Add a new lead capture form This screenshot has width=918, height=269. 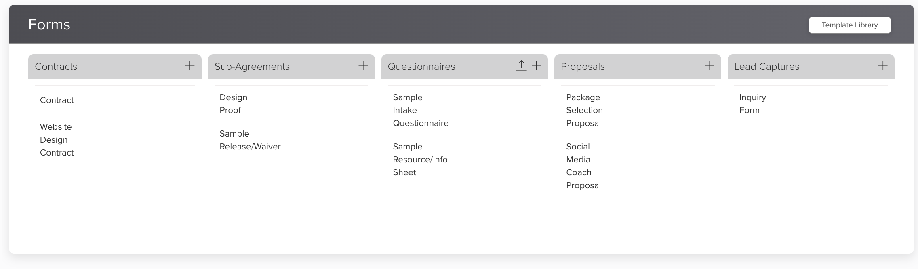click(882, 66)
